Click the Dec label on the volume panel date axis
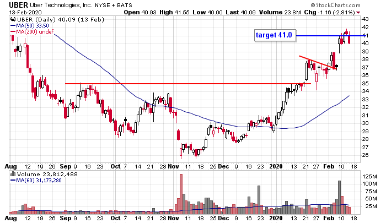The width and height of the screenshot is (386, 223). [223, 219]
